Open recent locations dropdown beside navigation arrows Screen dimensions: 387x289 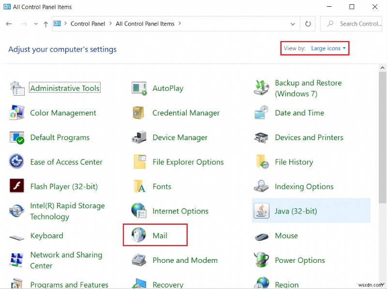[36, 23]
